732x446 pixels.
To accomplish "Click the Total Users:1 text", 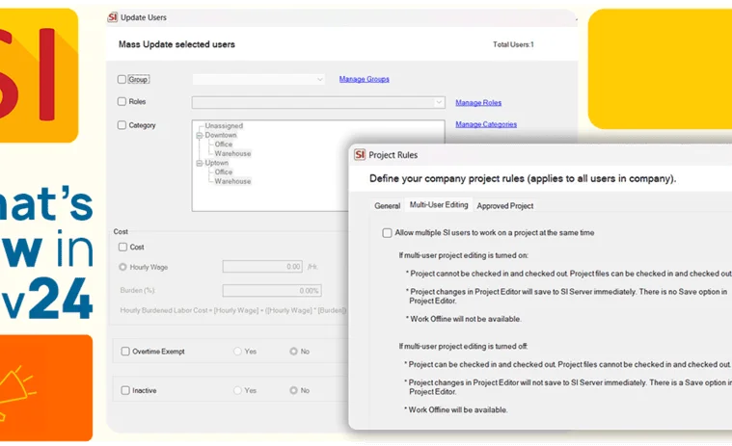I will [513, 44].
